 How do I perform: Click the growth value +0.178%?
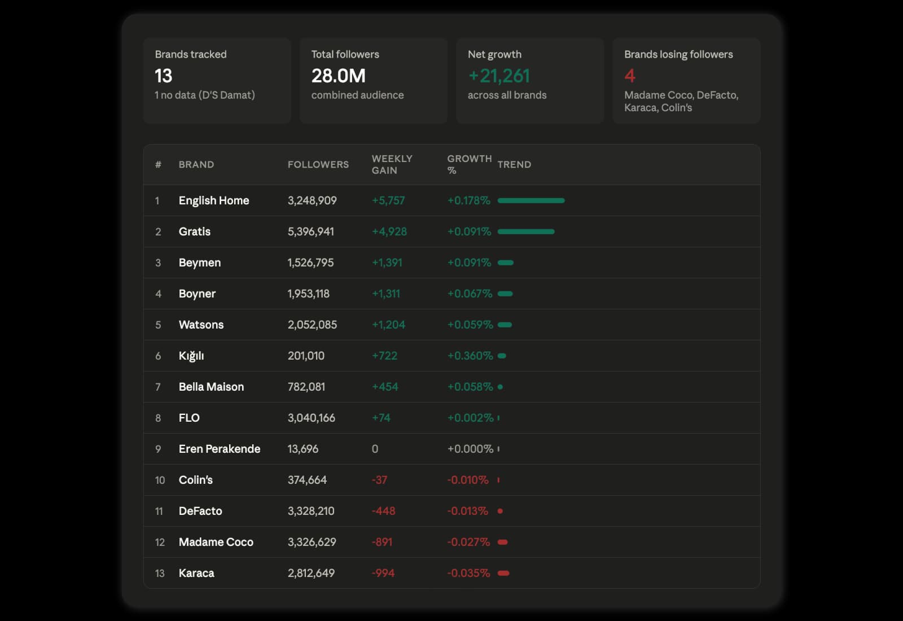[468, 200]
